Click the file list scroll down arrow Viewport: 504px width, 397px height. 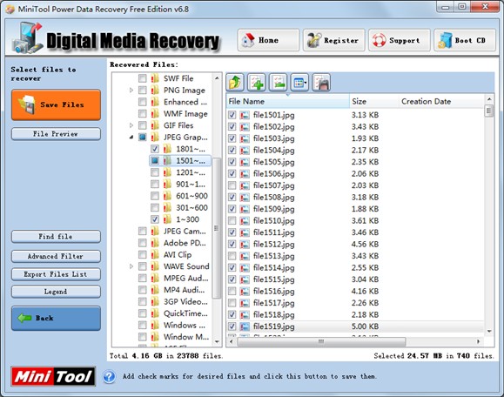click(489, 331)
